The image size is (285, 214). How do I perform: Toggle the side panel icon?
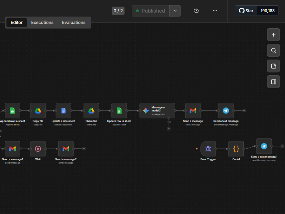(273, 82)
